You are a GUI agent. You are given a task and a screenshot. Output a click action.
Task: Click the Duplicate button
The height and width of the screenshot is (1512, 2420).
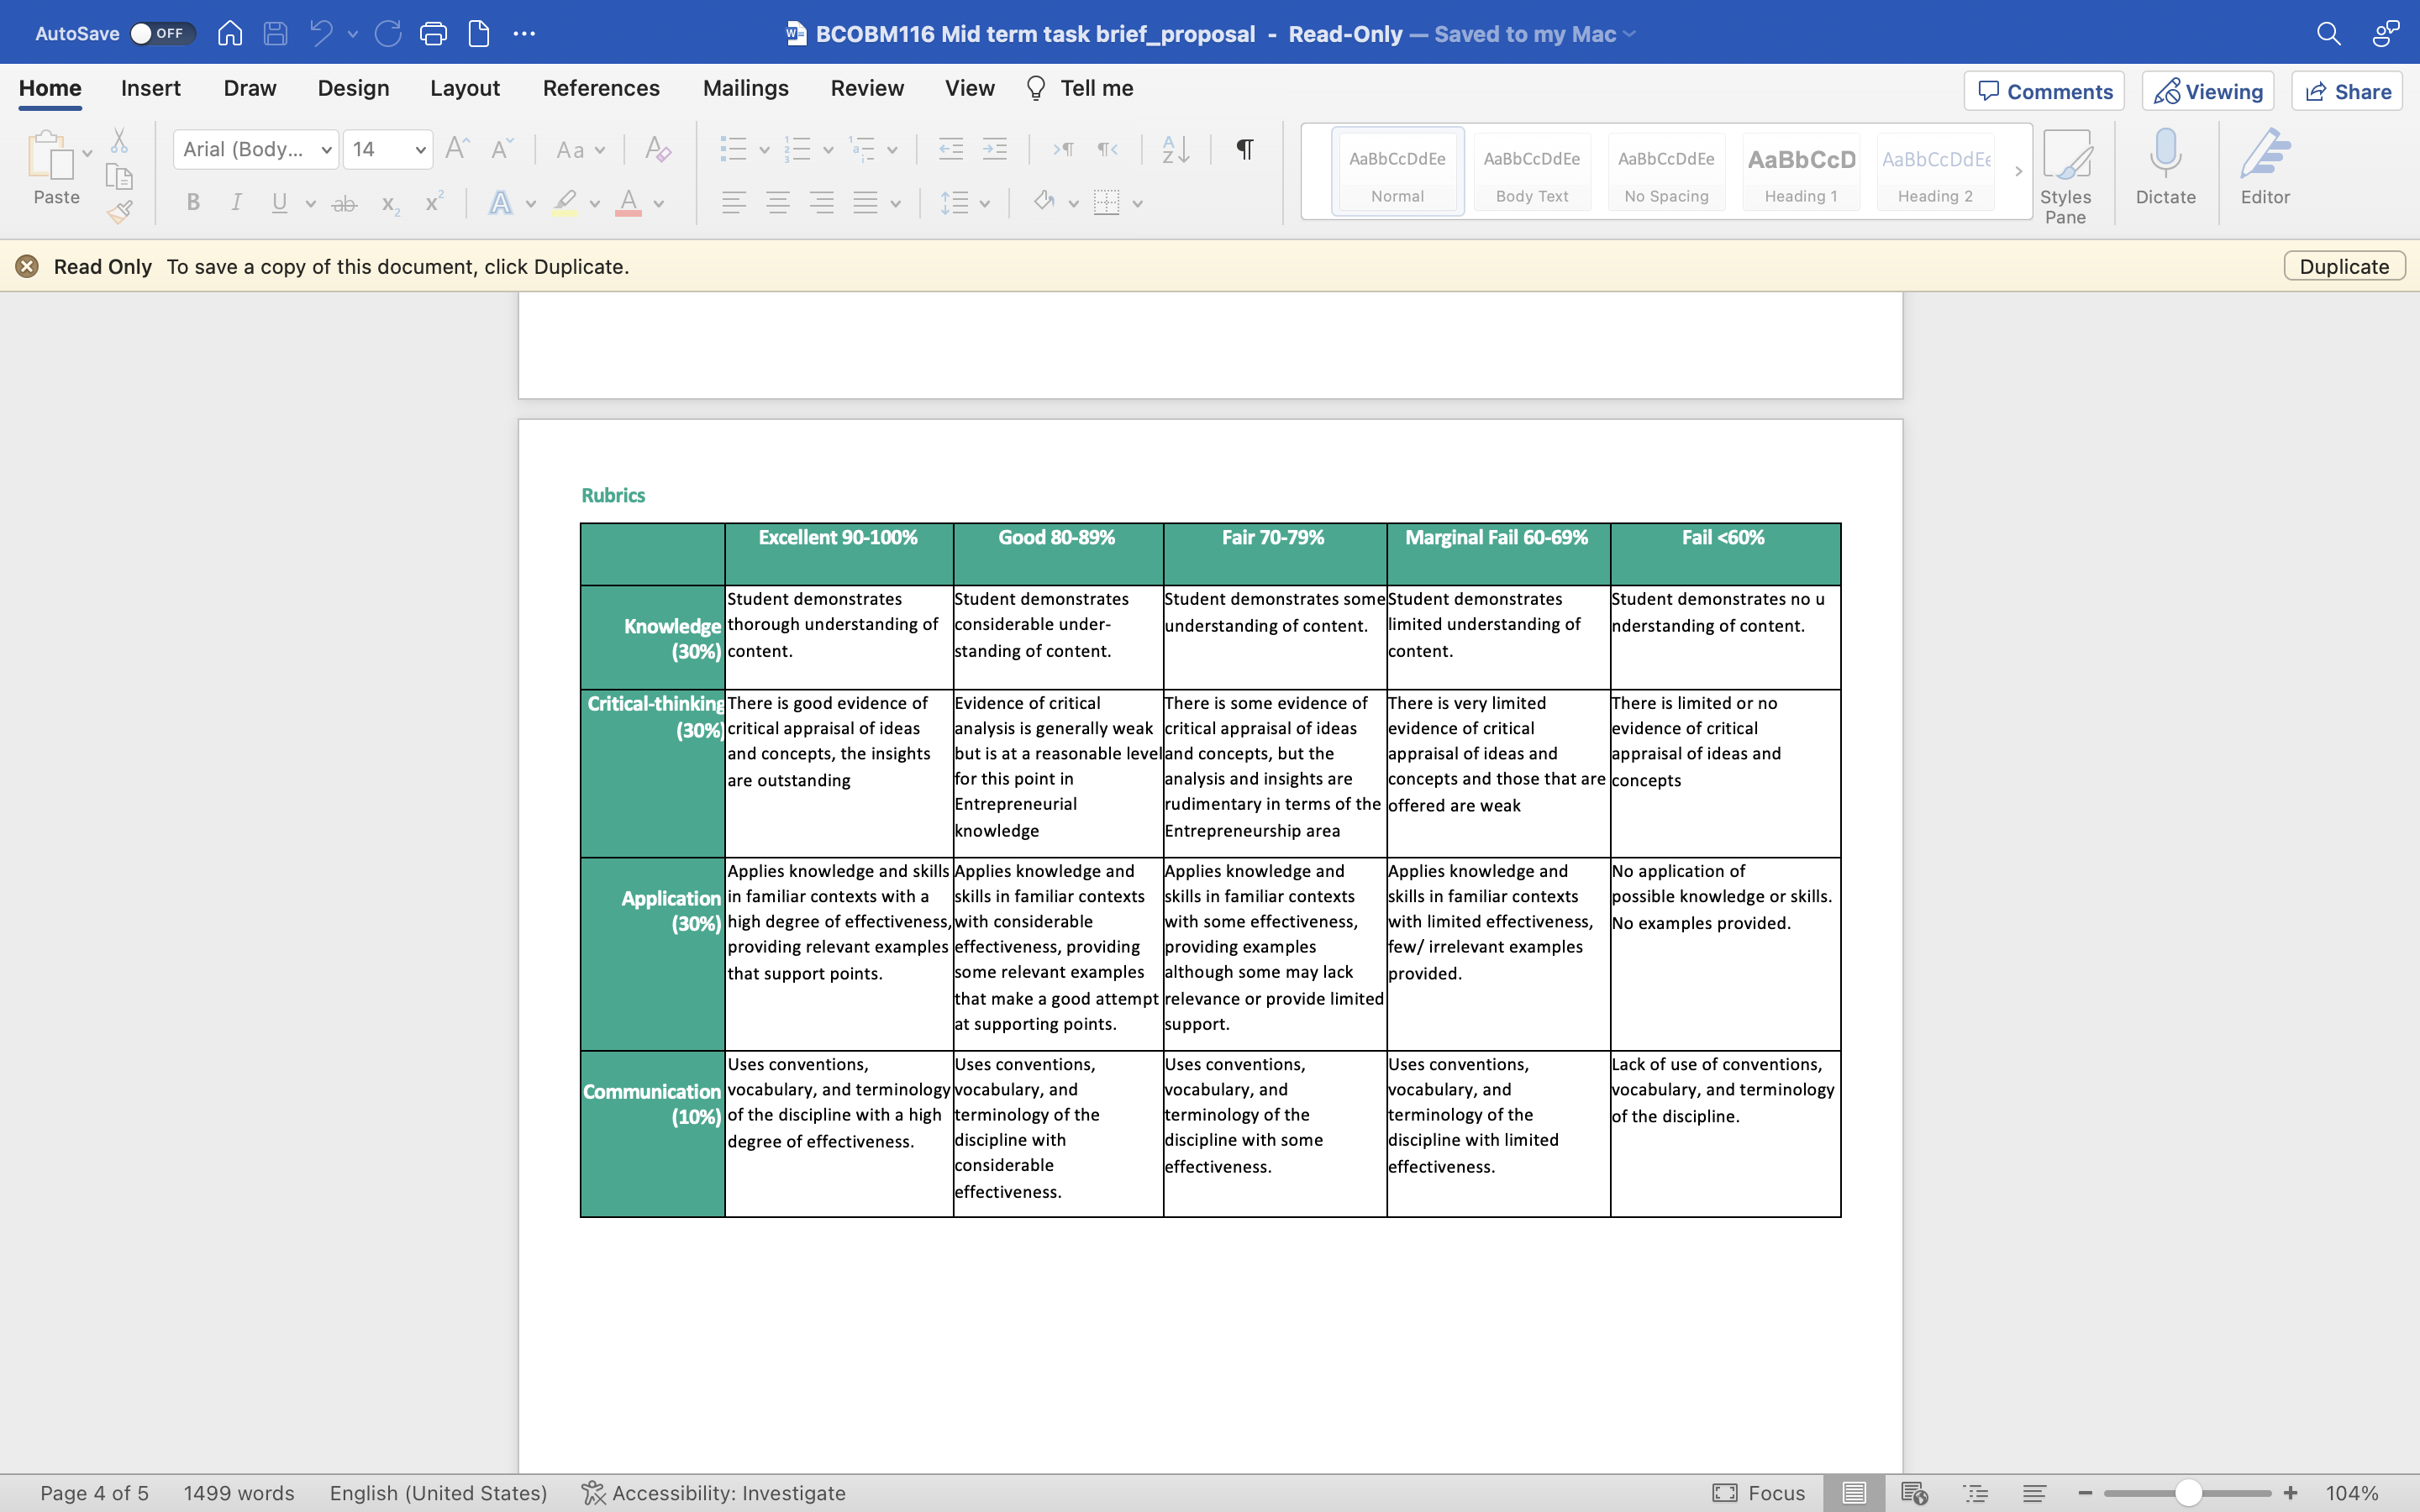point(2344,266)
